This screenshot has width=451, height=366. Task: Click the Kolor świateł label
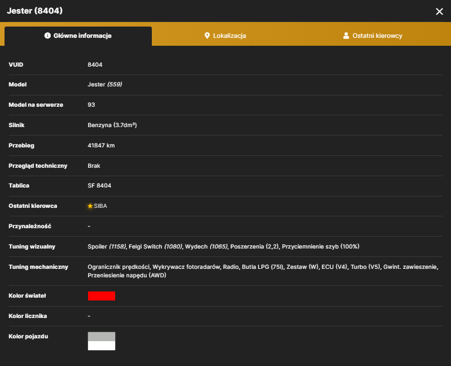click(27, 296)
